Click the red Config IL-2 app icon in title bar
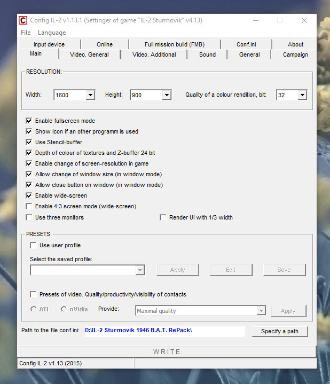The image size is (330, 384). (23, 20)
